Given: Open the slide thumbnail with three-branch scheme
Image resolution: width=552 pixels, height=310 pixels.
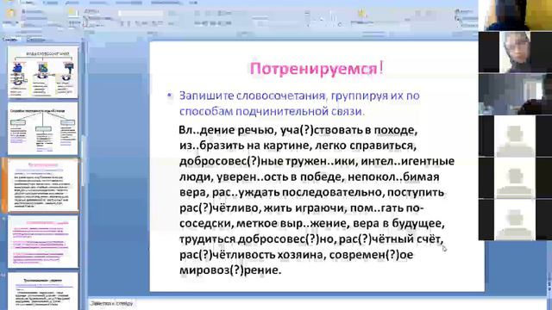Looking at the screenshot, I should click(43, 128).
